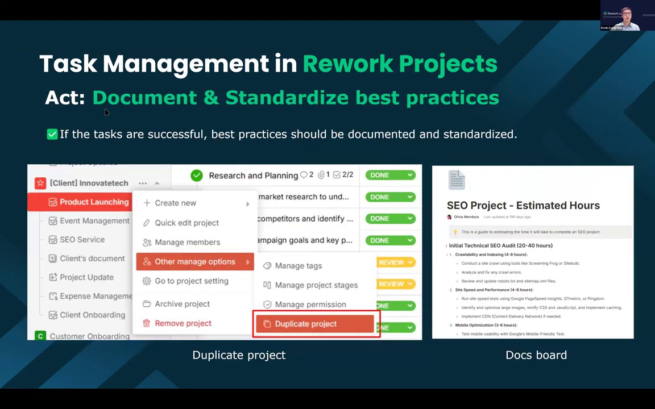Select Other manage options menu entry
The image size is (655, 409).
point(195,262)
